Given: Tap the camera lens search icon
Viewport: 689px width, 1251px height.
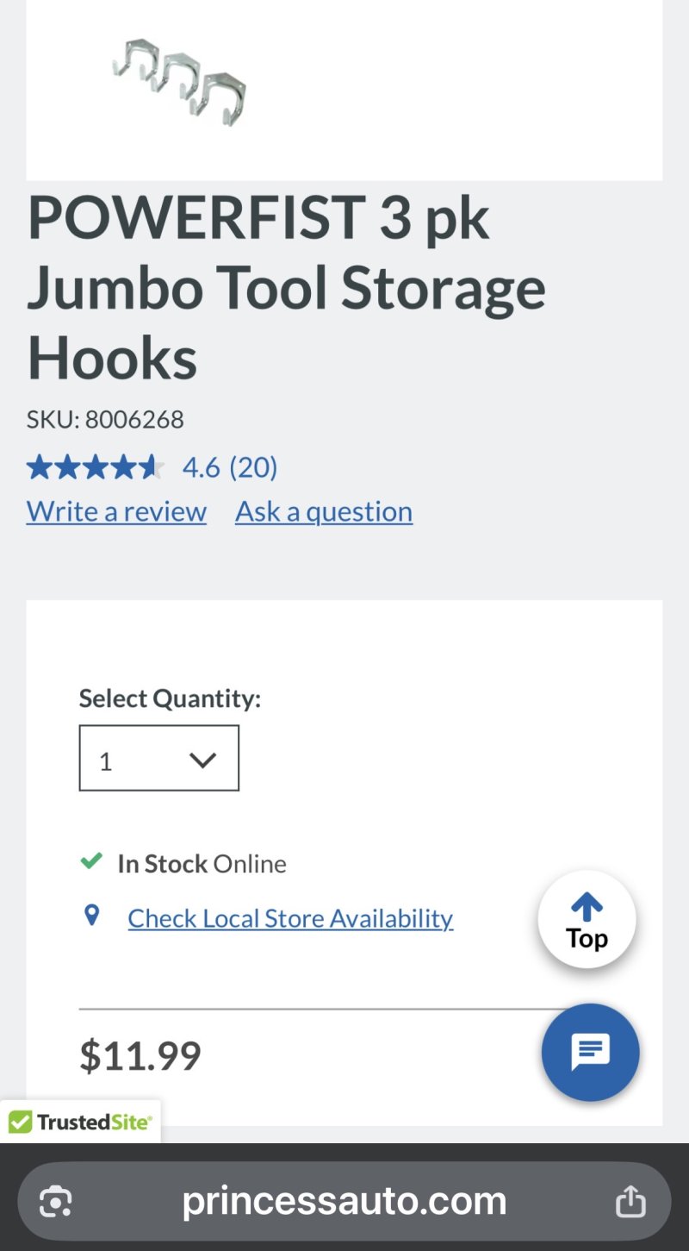Looking at the screenshot, I should (x=56, y=1201).
